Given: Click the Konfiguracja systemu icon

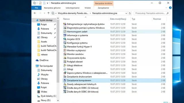Looking at the screenshot, I should (65, 43).
